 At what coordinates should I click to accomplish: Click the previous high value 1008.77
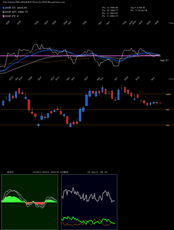click(x=114, y=10)
